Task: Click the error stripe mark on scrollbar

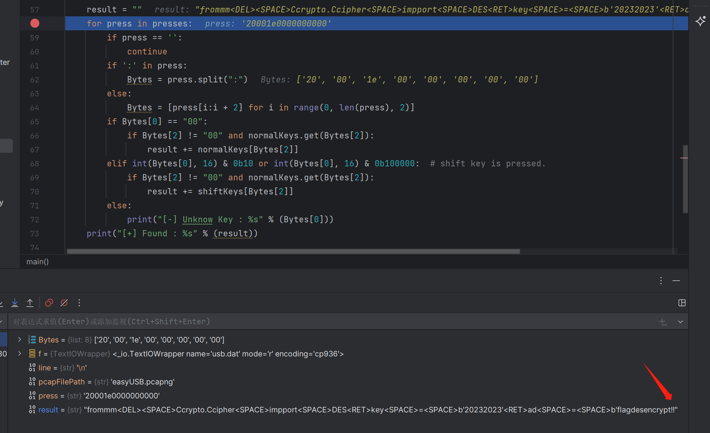Action: click(684, 158)
